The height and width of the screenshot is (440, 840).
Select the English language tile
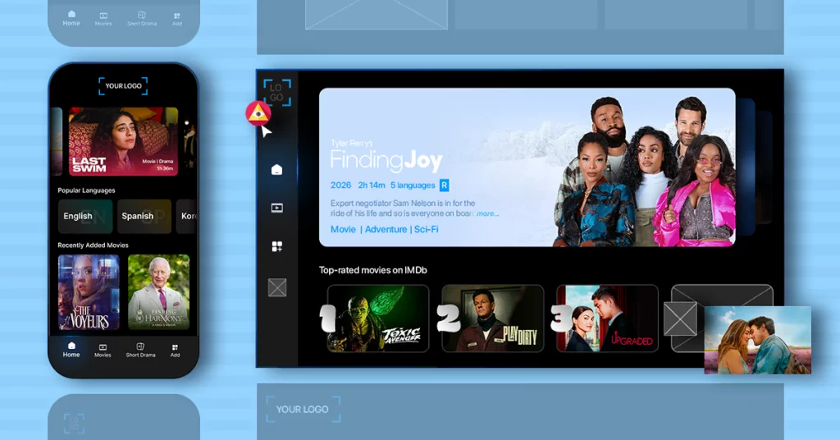tap(84, 216)
